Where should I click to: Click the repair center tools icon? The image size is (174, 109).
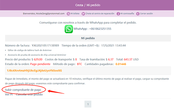(83, 14)
